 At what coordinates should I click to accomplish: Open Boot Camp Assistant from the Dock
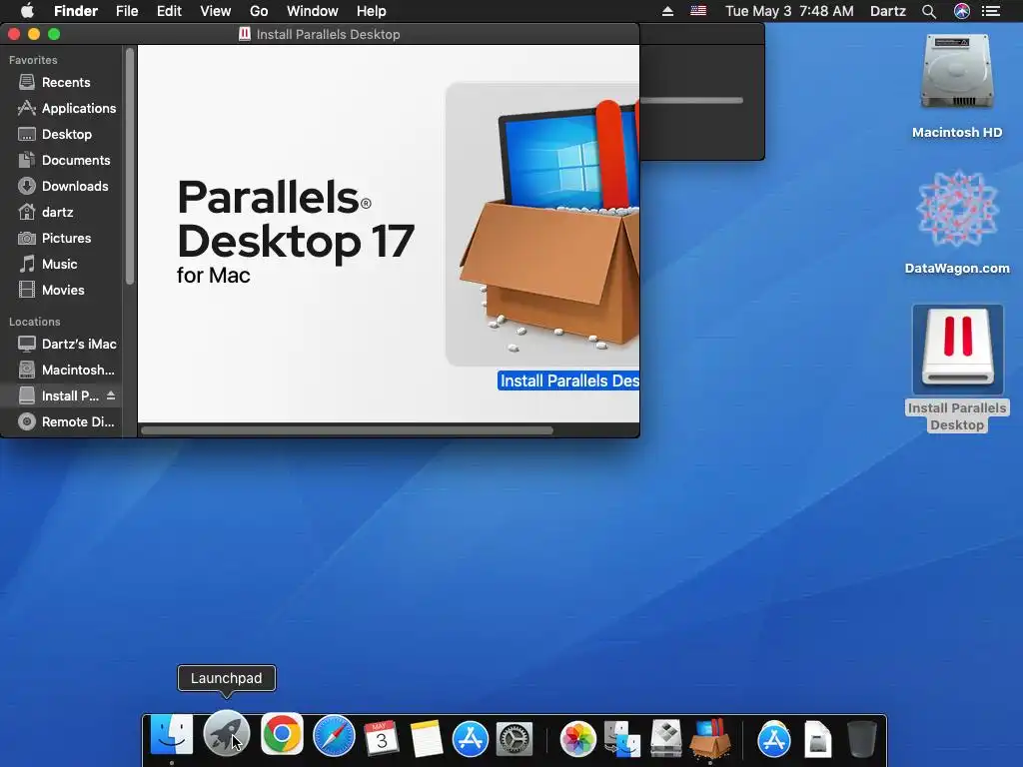666,738
